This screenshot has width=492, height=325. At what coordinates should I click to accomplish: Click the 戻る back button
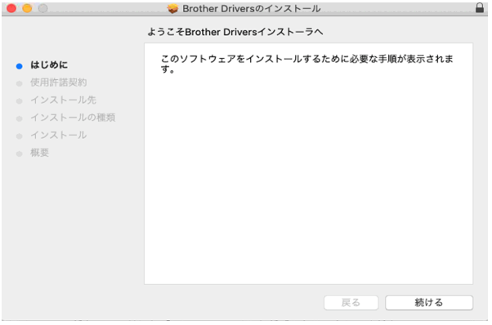pos(351,302)
